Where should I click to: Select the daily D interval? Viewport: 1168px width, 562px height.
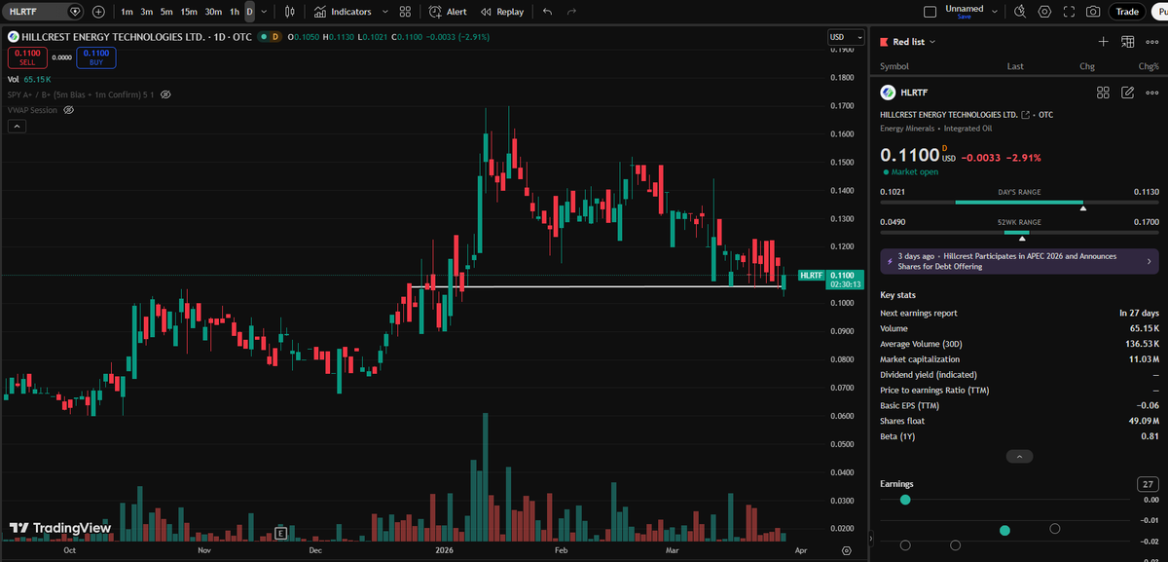250,12
